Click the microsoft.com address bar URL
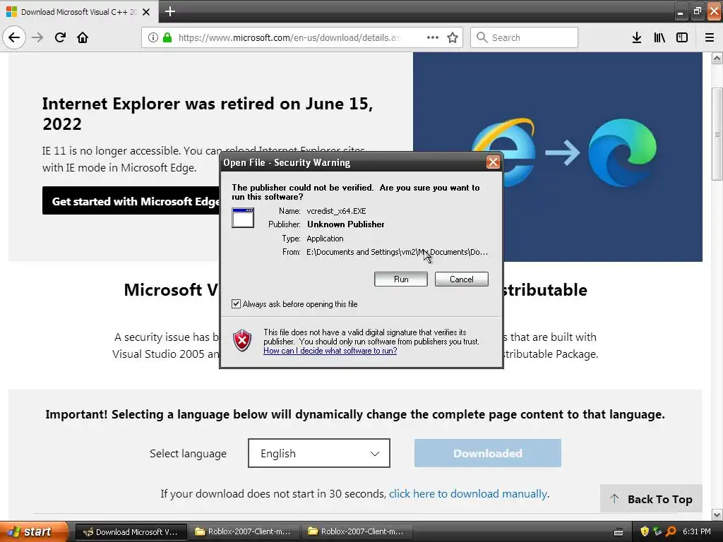This screenshot has height=542, width=723. point(289,37)
